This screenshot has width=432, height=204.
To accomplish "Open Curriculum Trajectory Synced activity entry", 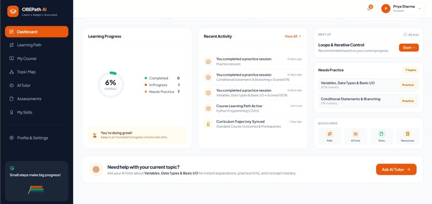I will (253, 124).
